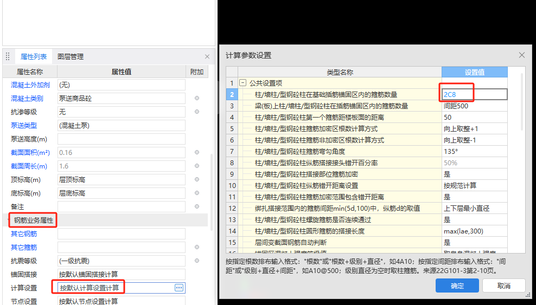Click 确定 to confirm calculation settings
This screenshot has height=305, width=536.
tap(457, 285)
